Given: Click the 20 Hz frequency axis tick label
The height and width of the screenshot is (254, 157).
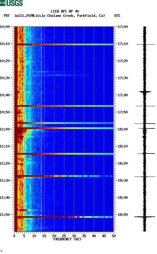Looking at the screenshot, I should click(54, 236).
